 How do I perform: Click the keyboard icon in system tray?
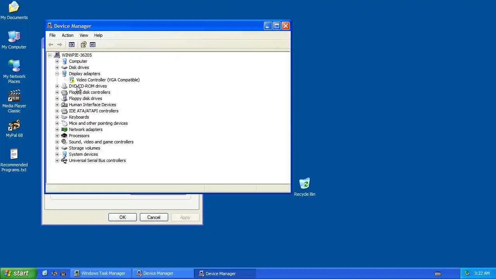(438, 274)
